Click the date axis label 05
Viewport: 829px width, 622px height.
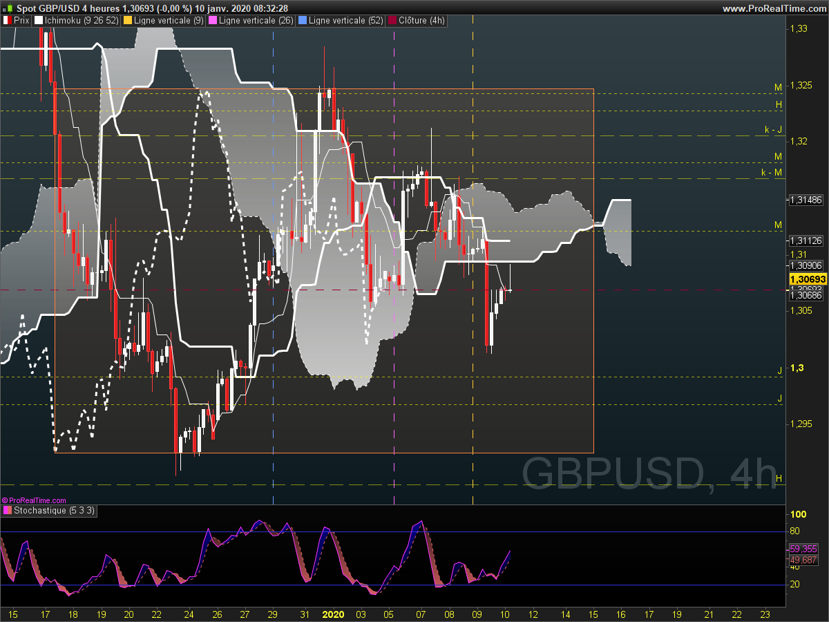tap(390, 614)
